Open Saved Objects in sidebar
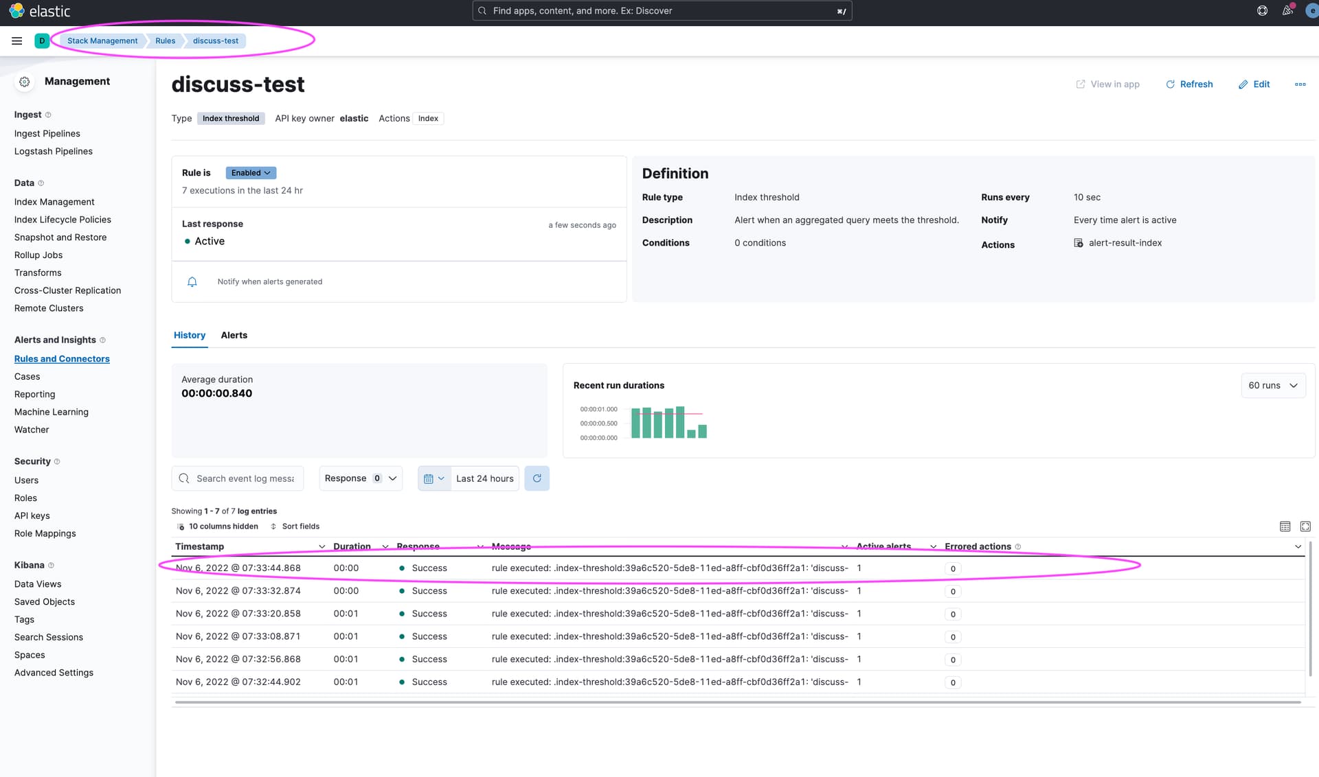The width and height of the screenshot is (1319, 777). (x=45, y=602)
